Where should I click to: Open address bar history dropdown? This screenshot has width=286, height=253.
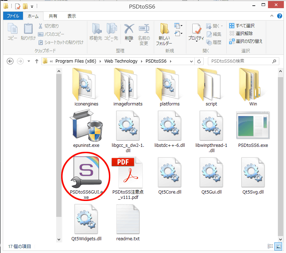coord(191,61)
